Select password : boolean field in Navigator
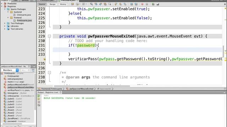Image resolution: width=227 pixels, height=127 pixels. pos(17,121)
